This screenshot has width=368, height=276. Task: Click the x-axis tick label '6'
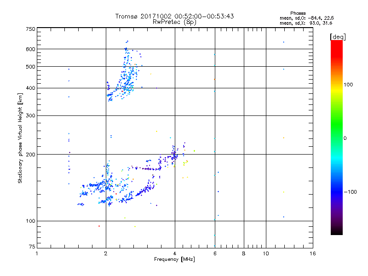coord(215,253)
